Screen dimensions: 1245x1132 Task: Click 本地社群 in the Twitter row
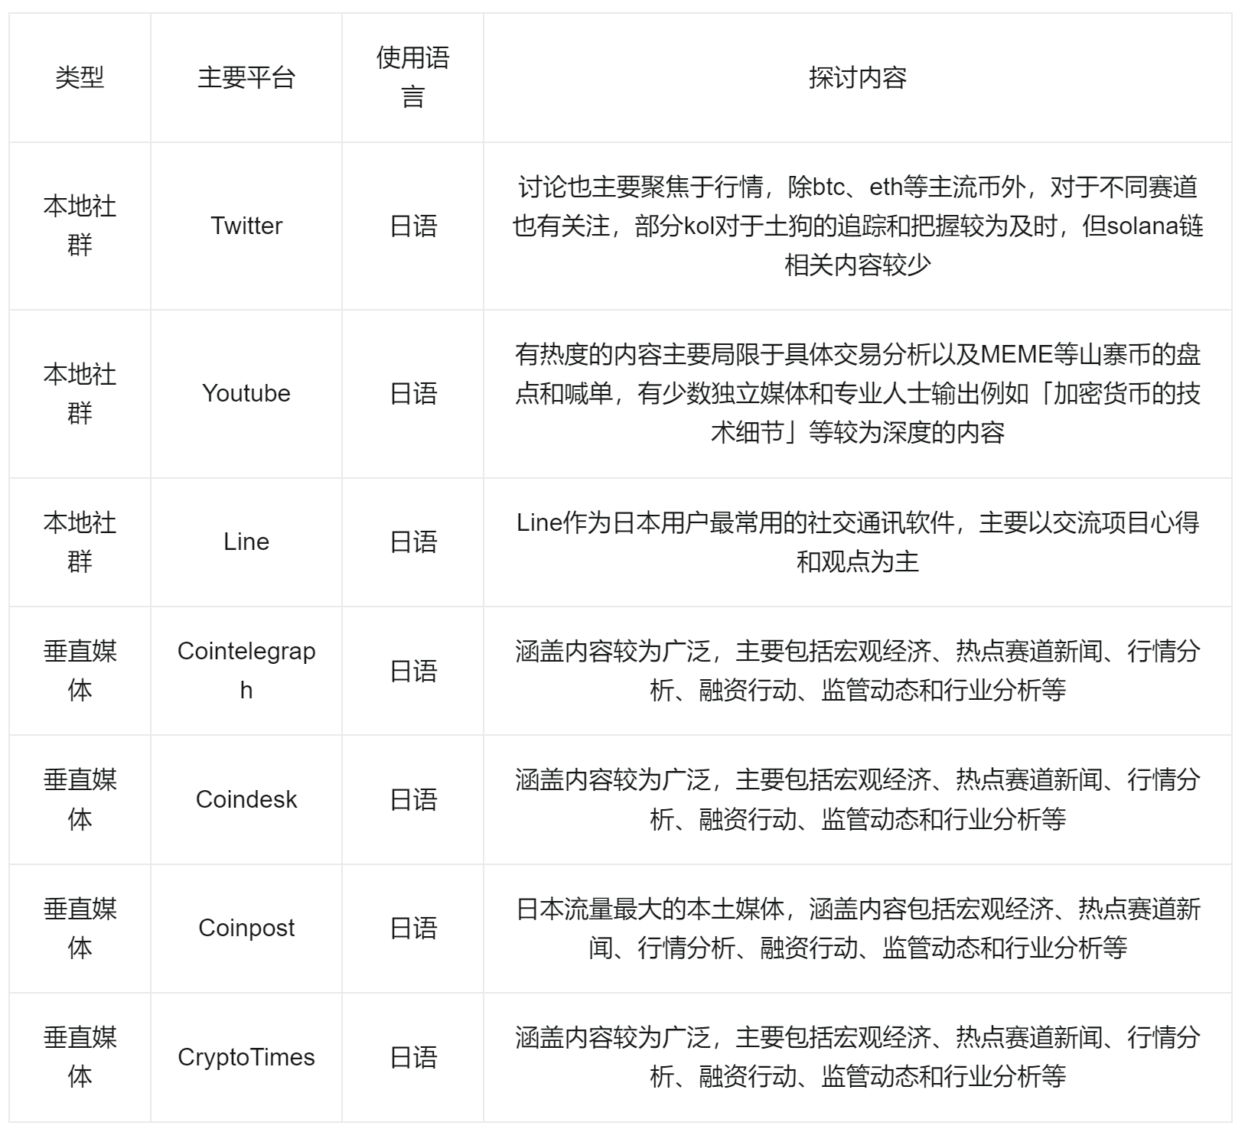[80, 226]
